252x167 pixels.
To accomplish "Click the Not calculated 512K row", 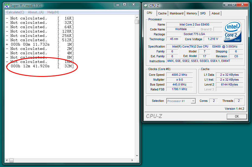I will pos(40,40).
